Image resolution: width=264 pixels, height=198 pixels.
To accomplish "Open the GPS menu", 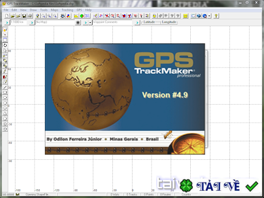I will pyautogui.click(x=79, y=10).
